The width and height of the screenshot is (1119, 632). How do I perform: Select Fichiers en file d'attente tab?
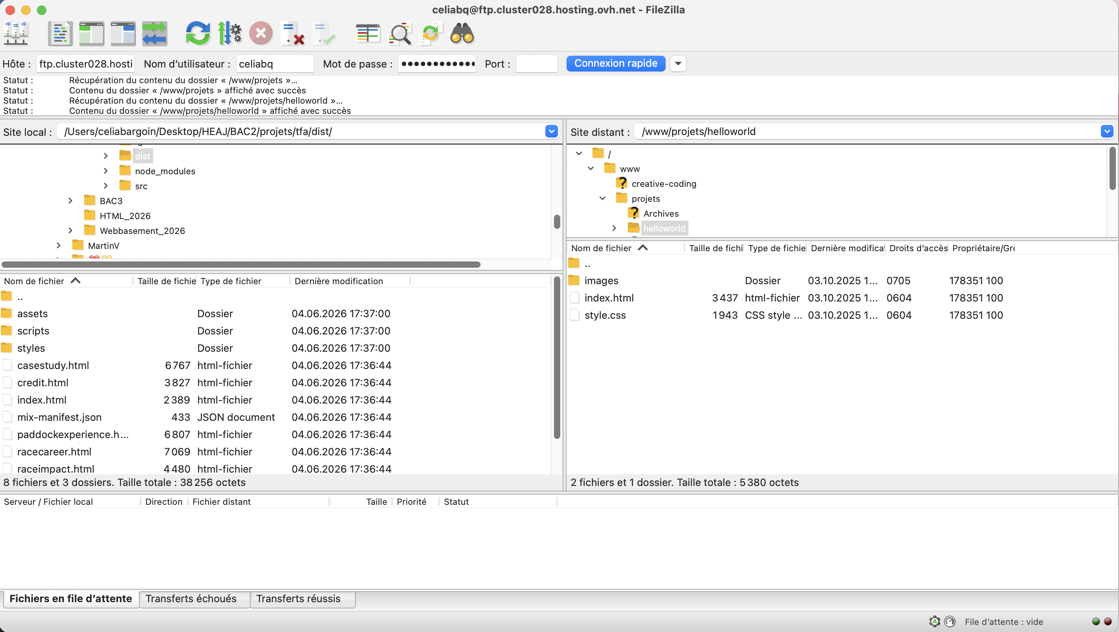[x=71, y=599]
